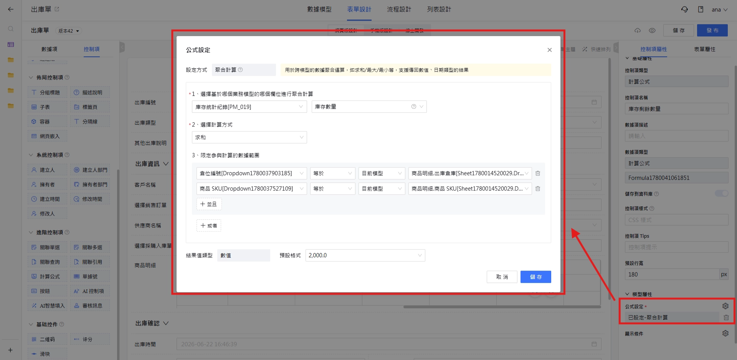Screen dimensions: 737x360
Task: Open the 預設格式 2,000.0 dropdown
Action: [x=365, y=255]
